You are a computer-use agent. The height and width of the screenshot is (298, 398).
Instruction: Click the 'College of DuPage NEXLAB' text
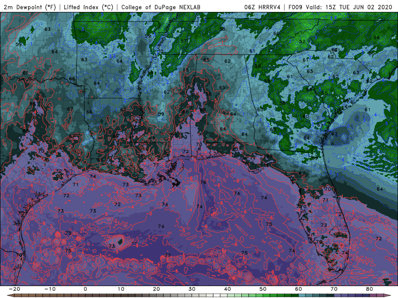click(x=161, y=7)
